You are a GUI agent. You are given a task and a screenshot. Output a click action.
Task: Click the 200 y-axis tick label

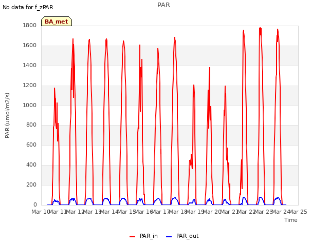pyautogui.click(x=31, y=184)
